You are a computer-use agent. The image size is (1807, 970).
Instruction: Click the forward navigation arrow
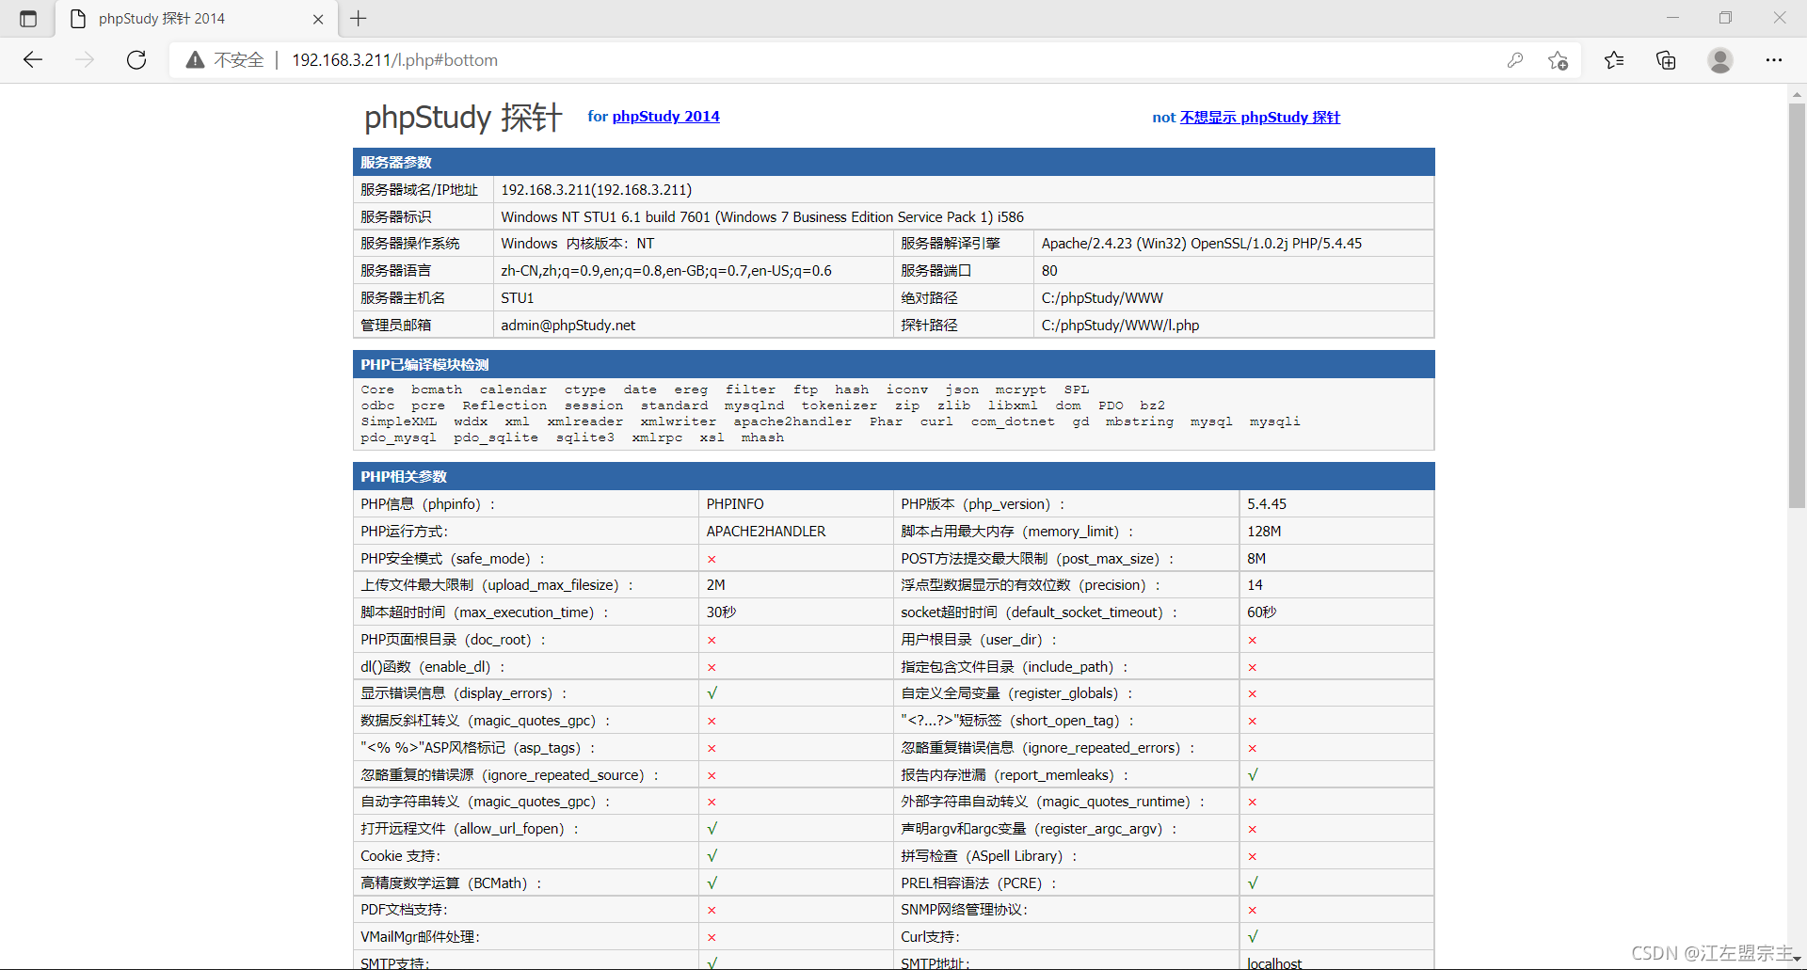point(85,60)
